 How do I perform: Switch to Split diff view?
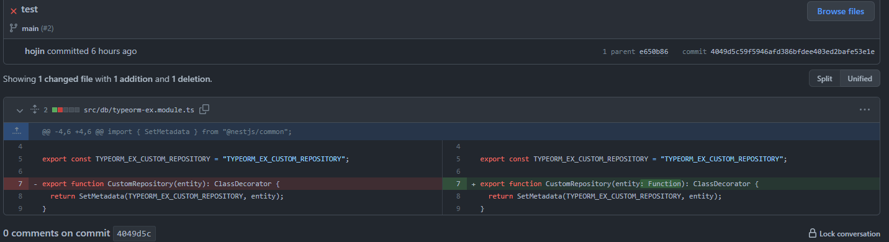coord(824,78)
